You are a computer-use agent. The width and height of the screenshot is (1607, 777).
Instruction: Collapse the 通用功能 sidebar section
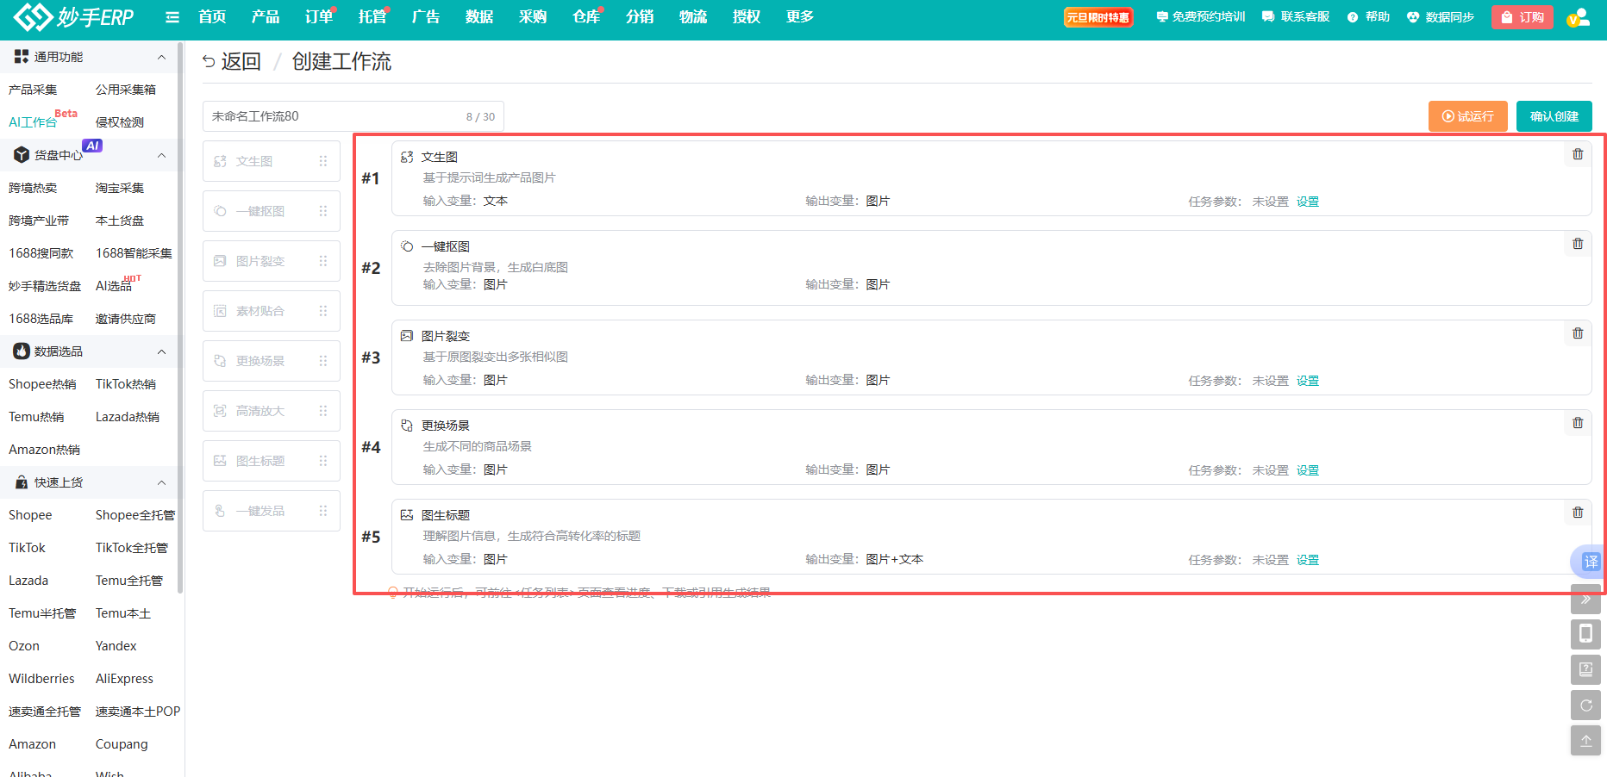point(161,57)
